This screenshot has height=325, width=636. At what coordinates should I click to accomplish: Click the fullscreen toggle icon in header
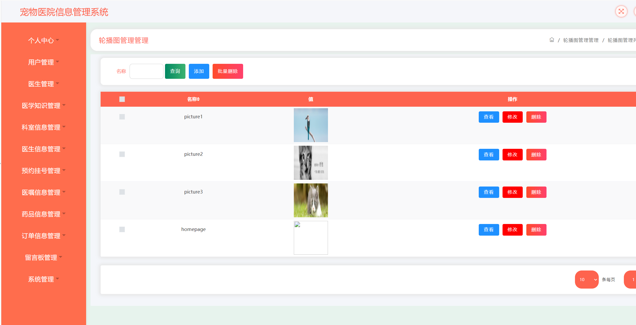click(x=621, y=12)
